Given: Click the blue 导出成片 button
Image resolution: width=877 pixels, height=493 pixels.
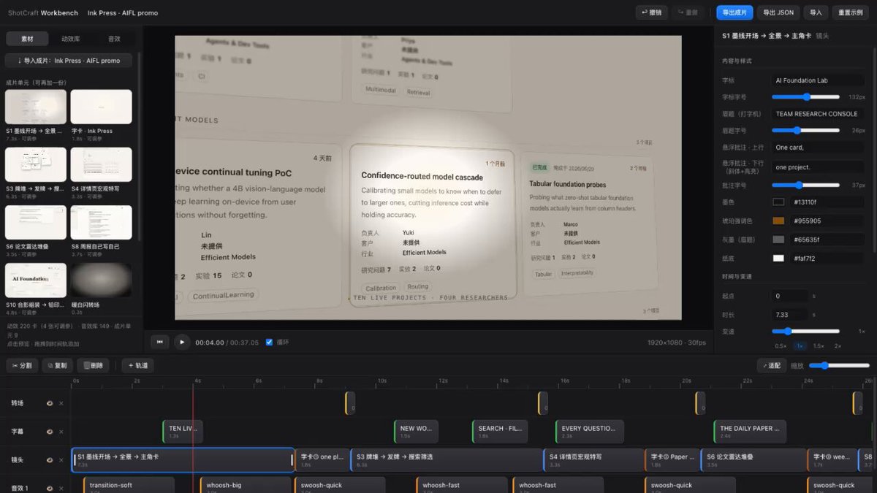Looking at the screenshot, I should coord(734,12).
